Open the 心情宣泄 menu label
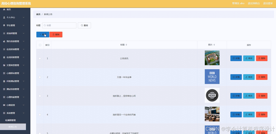 point(11,105)
